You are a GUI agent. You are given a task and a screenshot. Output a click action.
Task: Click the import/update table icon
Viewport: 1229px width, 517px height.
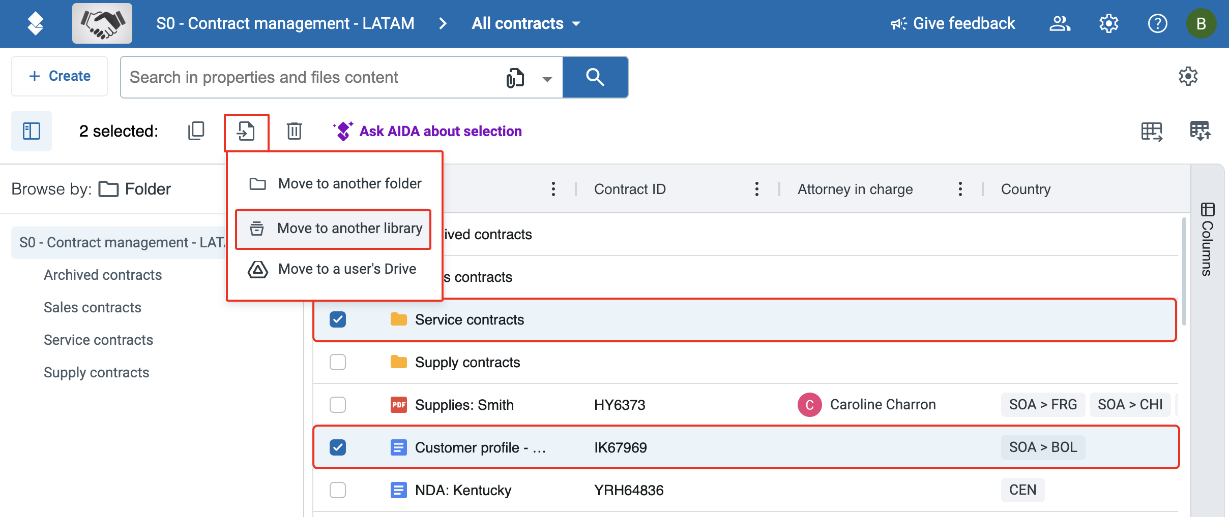[1200, 131]
